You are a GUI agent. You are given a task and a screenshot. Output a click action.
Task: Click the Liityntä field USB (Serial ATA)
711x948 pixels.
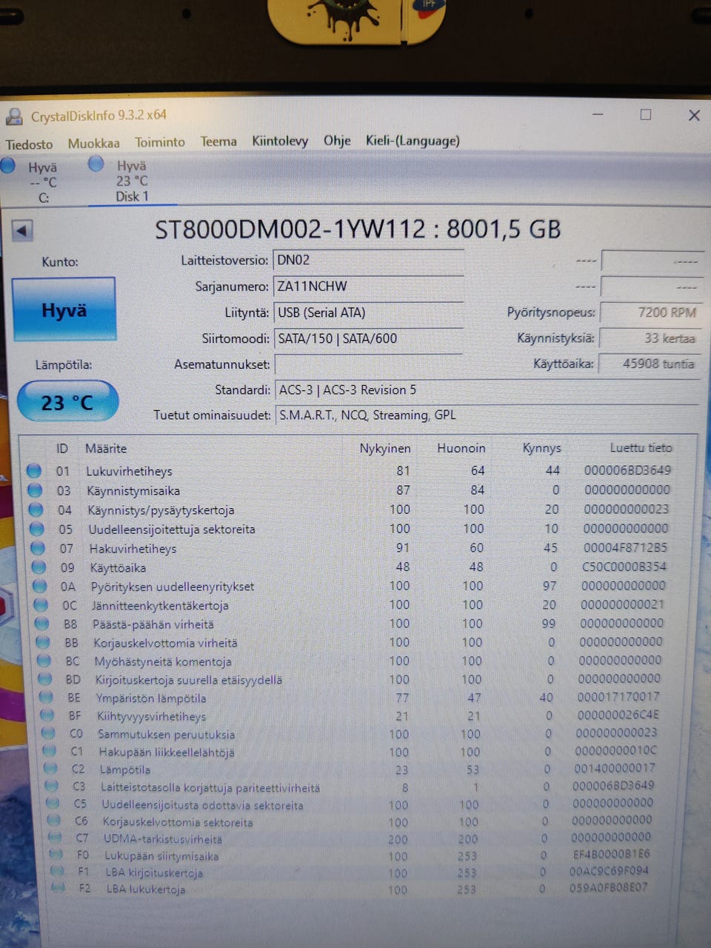368,313
